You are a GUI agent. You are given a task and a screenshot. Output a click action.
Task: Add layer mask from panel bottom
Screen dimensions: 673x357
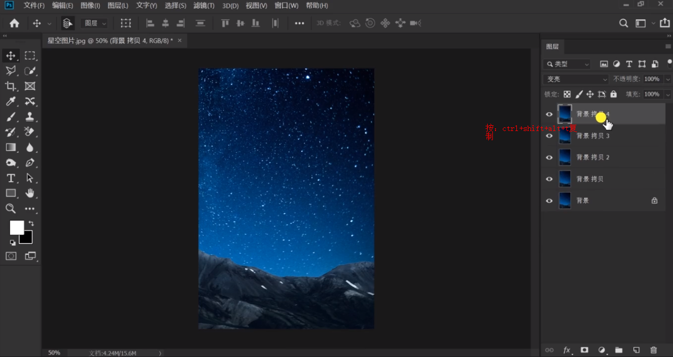584,350
